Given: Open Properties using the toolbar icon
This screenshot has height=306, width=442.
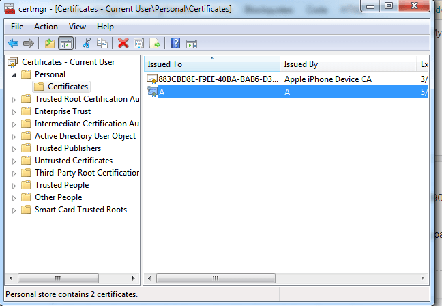Looking at the screenshot, I should click(138, 43).
